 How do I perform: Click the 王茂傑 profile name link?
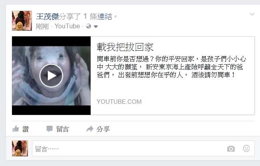click(48, 17)
